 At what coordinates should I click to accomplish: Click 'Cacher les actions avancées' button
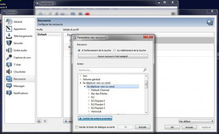click(x=95, y=118)
